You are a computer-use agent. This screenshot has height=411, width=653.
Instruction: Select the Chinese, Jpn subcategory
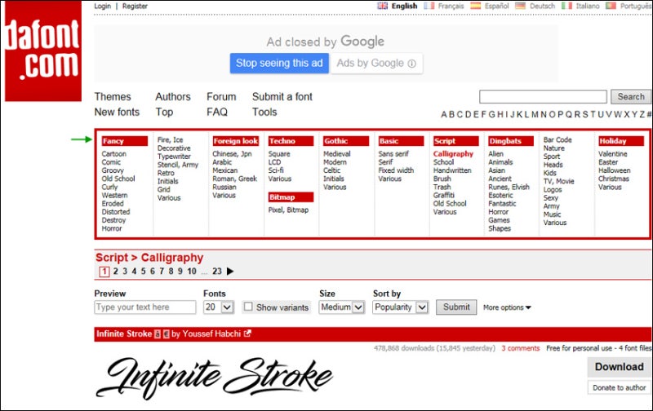pos(232,154)
